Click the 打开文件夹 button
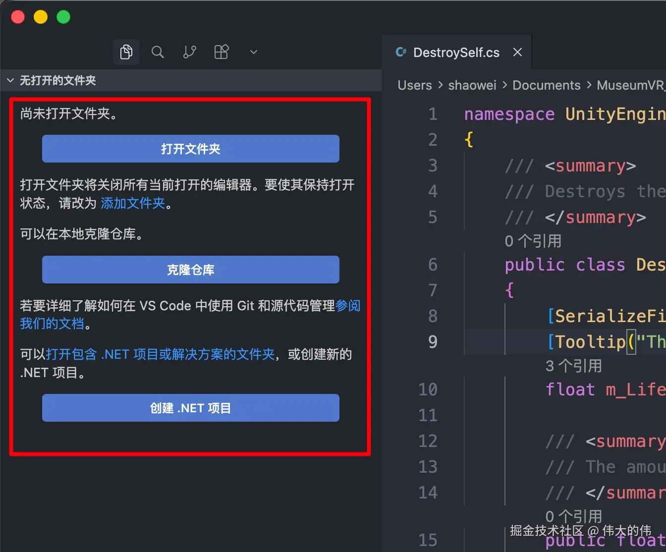666x552 pixels. tap(190, 149)
